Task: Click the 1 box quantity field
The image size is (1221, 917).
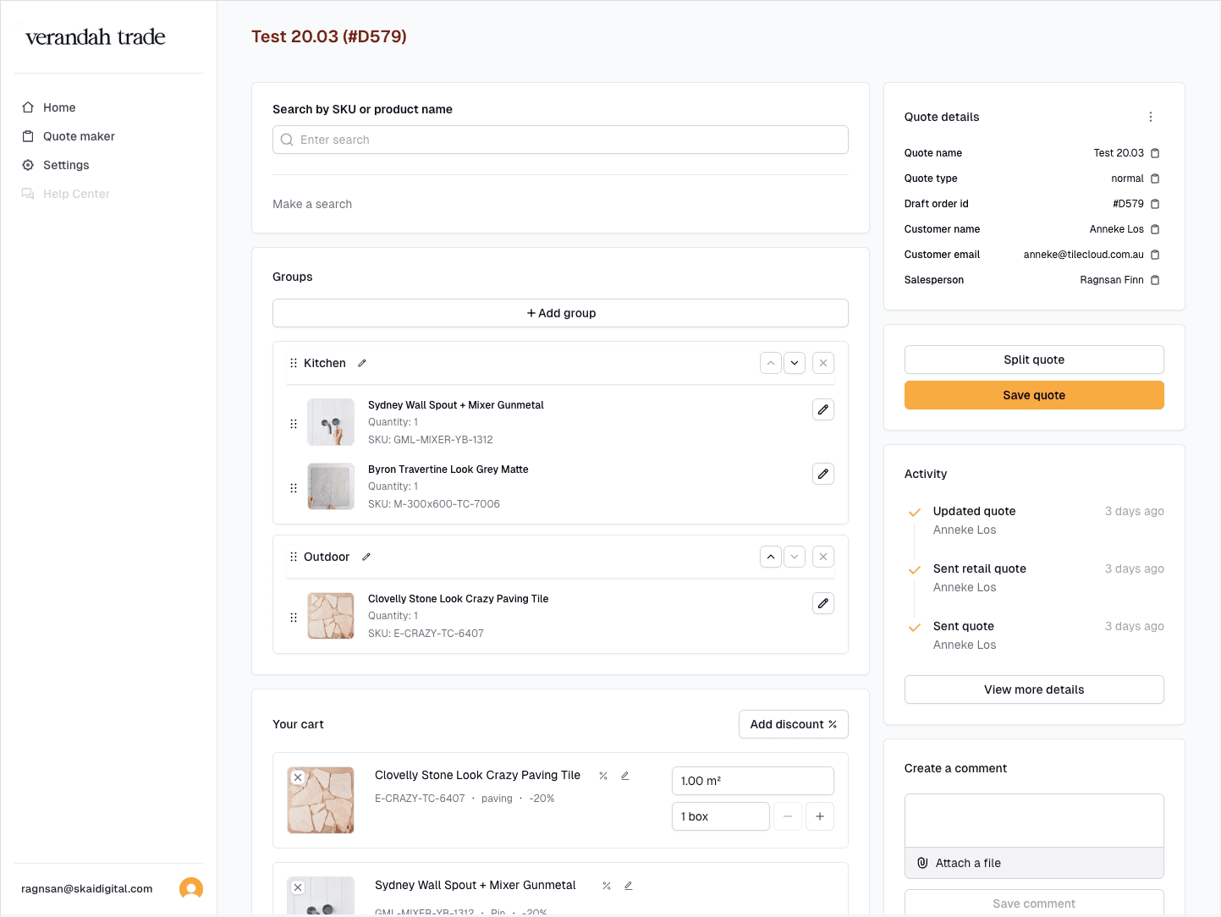Action: point(721,816)
